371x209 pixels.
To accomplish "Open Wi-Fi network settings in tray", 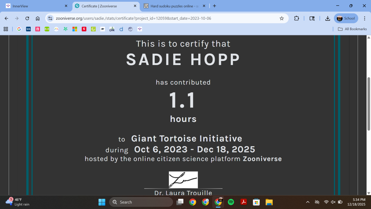I will pos(326,202).
